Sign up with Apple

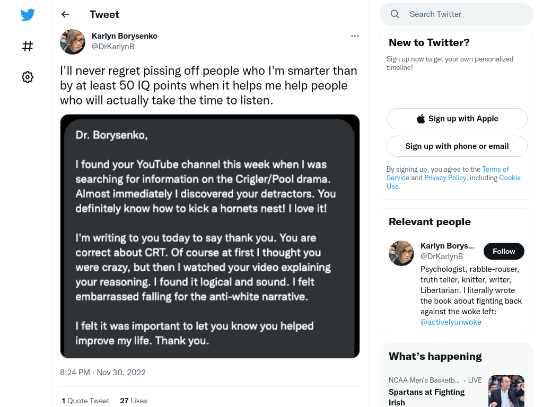coord(457,119)
